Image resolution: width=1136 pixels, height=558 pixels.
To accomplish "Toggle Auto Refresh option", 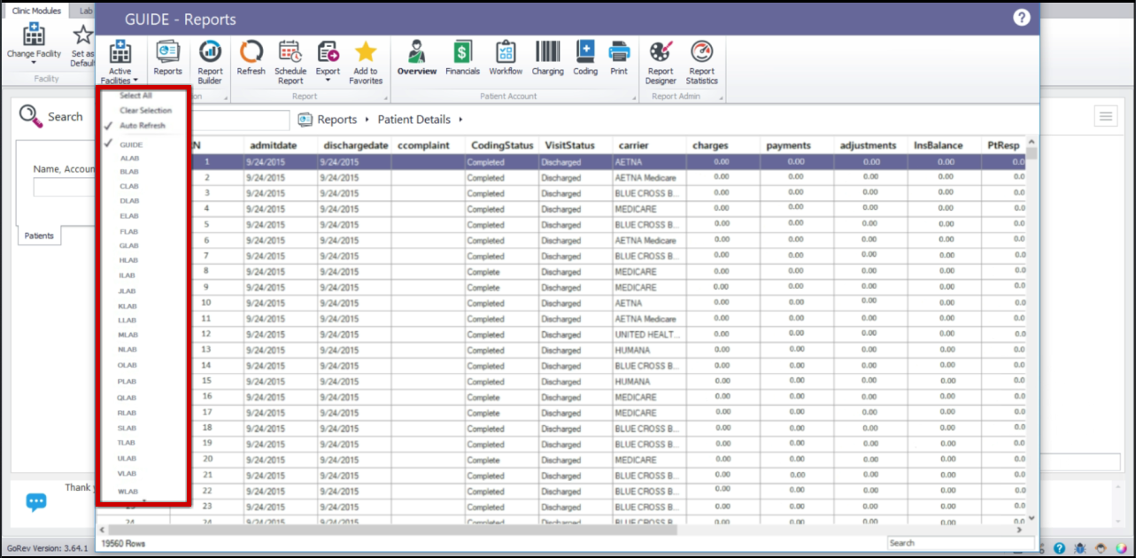I will (142, 126).
